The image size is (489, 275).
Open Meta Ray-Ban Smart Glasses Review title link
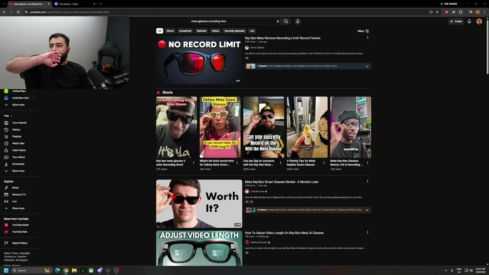[282, 182]
